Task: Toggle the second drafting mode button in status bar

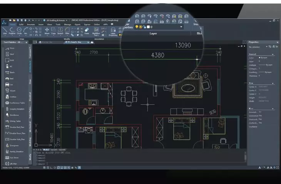Action: (48, 168)
